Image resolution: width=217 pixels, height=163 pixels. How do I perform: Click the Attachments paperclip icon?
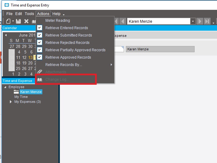(40, 72)
